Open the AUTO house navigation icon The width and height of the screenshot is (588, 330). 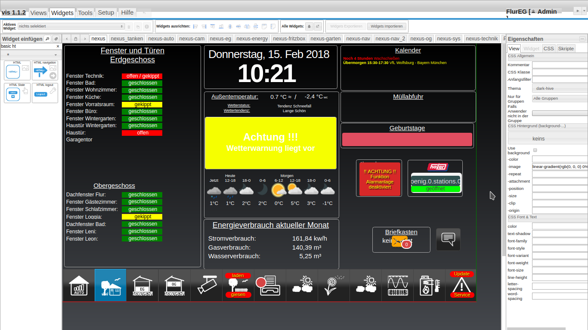[79, 285]
